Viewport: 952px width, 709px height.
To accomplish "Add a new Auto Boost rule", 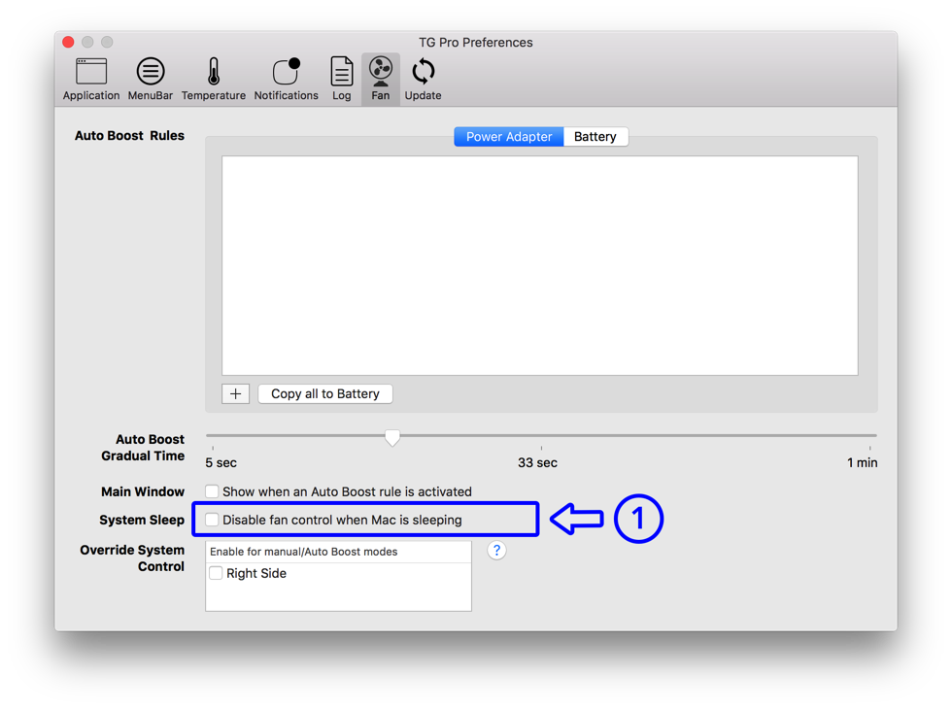I will click(x=235, y=394).
